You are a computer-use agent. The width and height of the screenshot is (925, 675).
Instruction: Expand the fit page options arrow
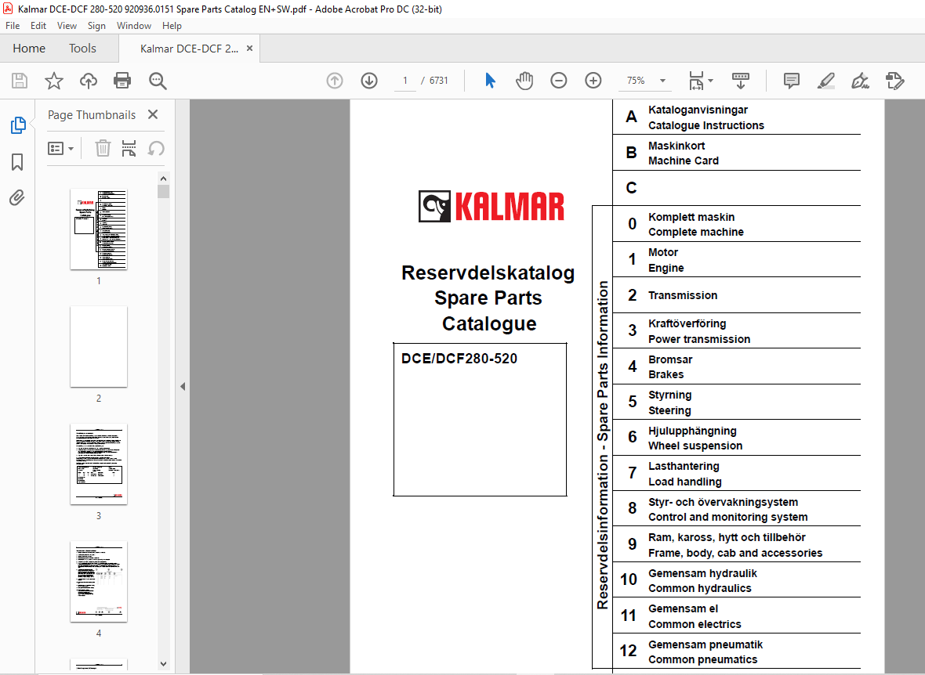(710, 81)
